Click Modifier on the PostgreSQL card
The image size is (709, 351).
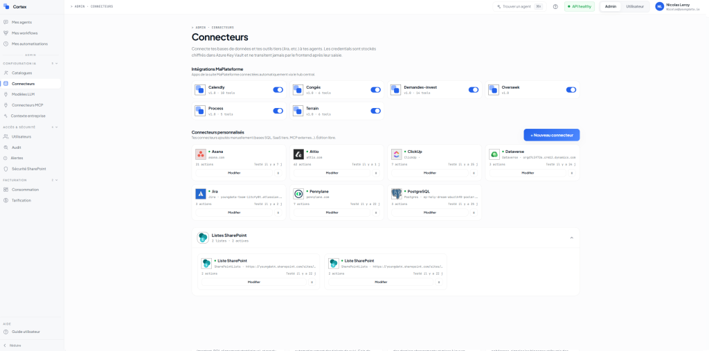(x=429, y=212)
